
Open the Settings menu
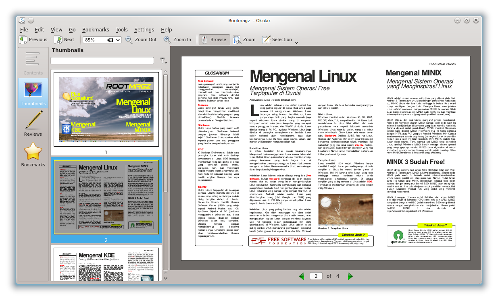(x=144, y=29)
